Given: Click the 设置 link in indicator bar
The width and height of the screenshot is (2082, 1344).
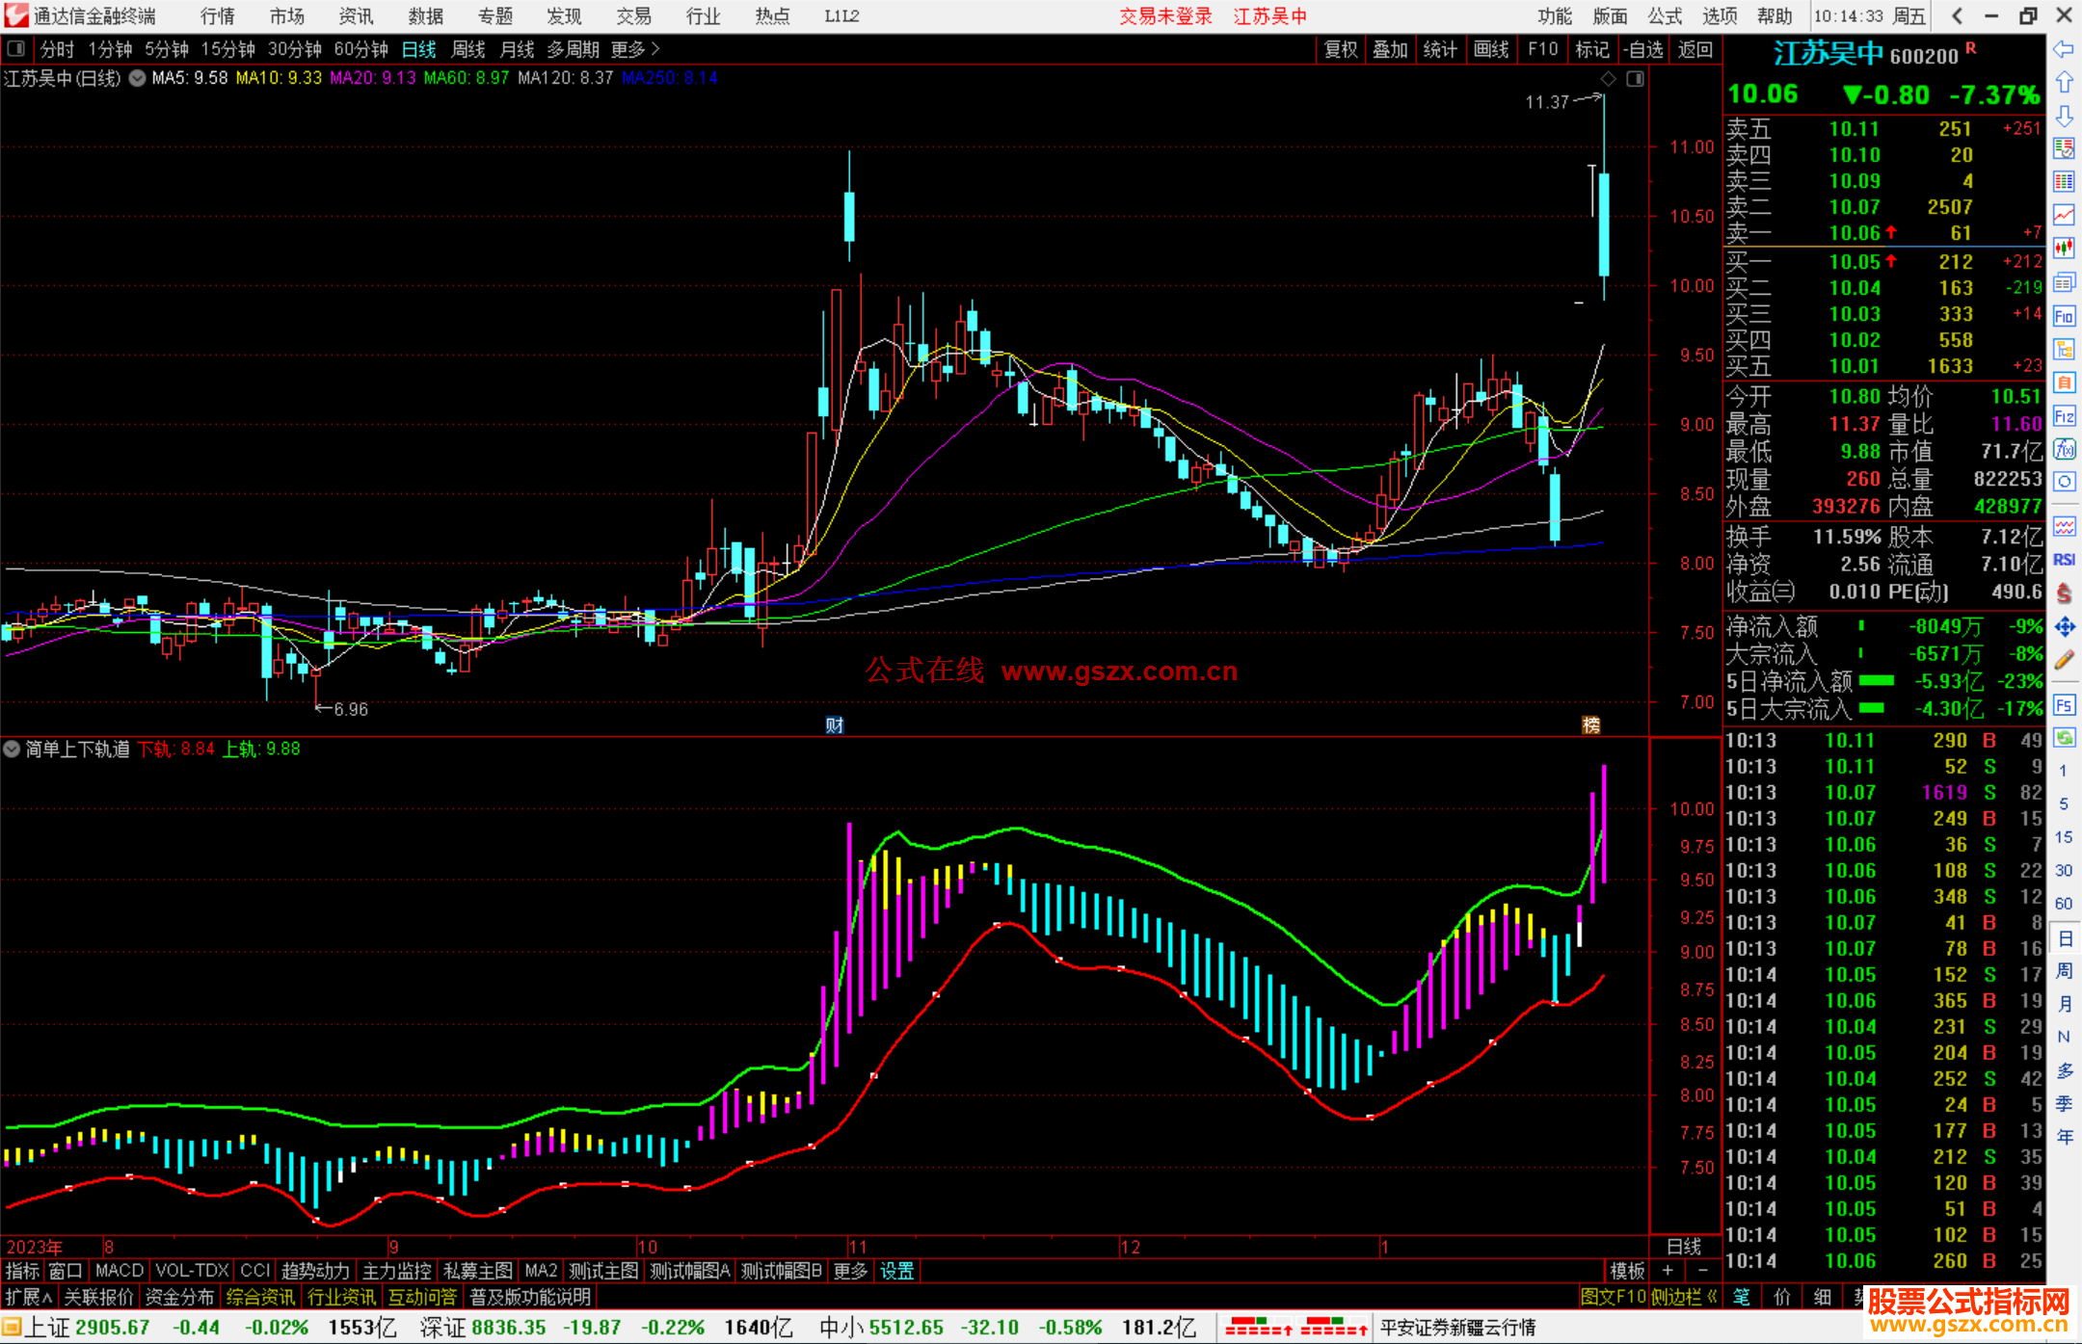Looking at the screenshot, I should 896,1271.
